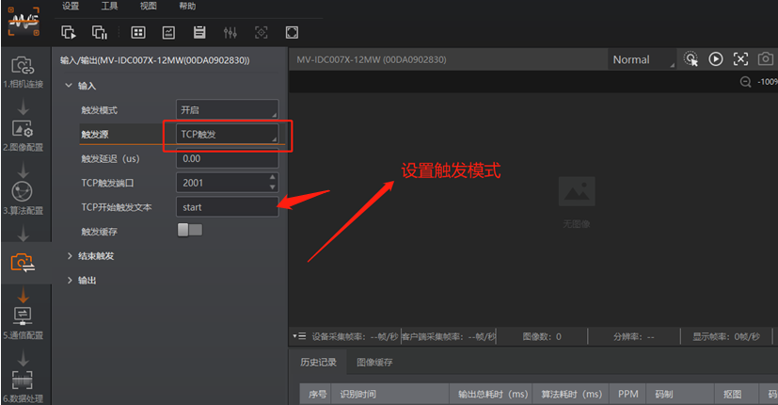Open the parameter sliders toolbar icon

click(230, 32)
